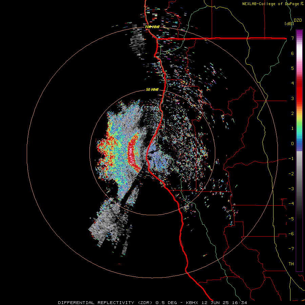Screen dimensions: 305x305
Task: Click the color scale bar legend
Action: pos(299,150)
